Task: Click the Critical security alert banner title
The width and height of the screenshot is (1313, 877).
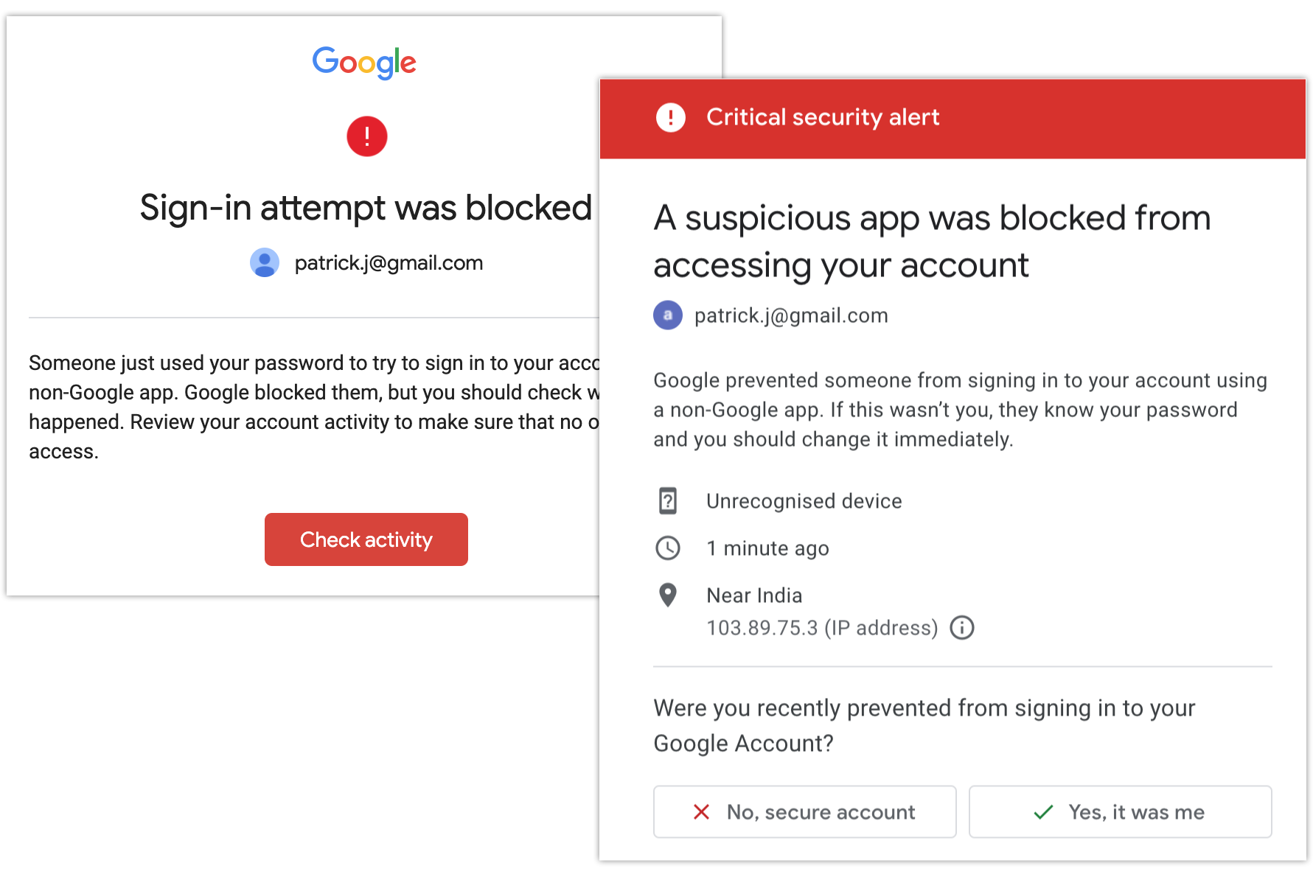Action: point(823,117)
